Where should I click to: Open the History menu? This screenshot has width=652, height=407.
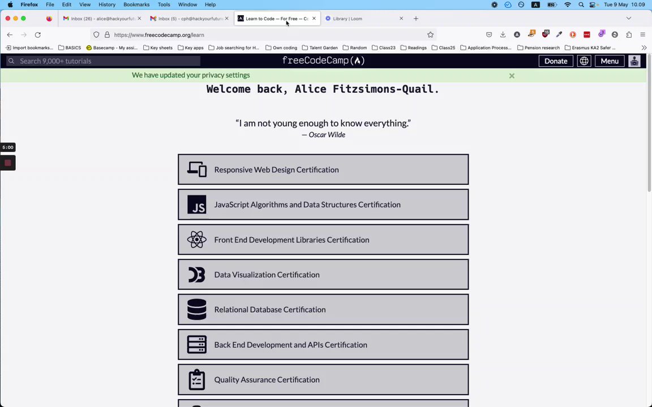click(x=107, y=5)
